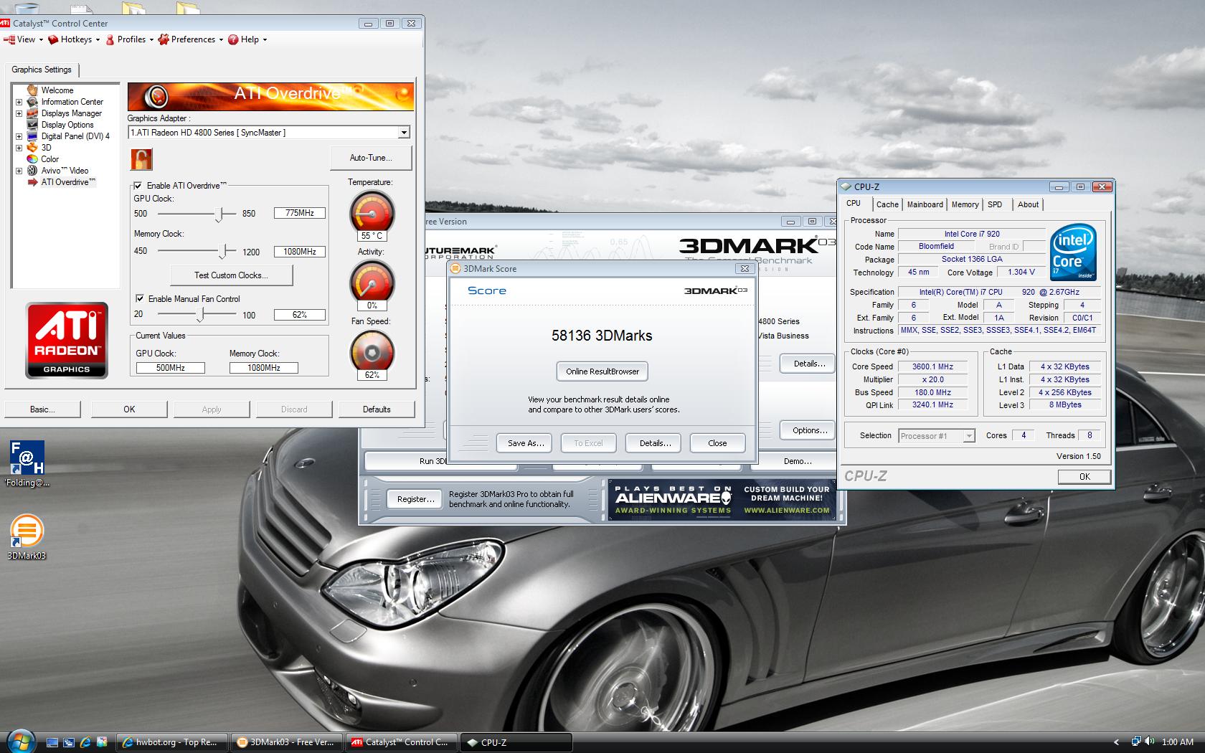This screenshot has width=1205, height=753.
Task: Expand the Information Center tree node
Action: click(19, 102)
